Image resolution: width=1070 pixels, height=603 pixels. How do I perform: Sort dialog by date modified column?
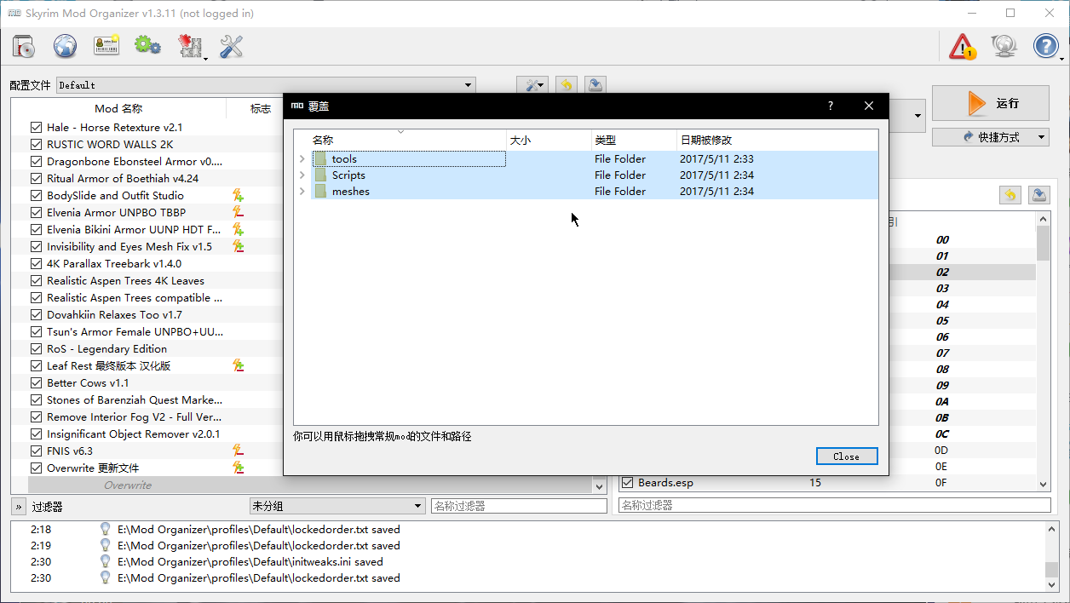pyautogui.click(x=776, y=140)
